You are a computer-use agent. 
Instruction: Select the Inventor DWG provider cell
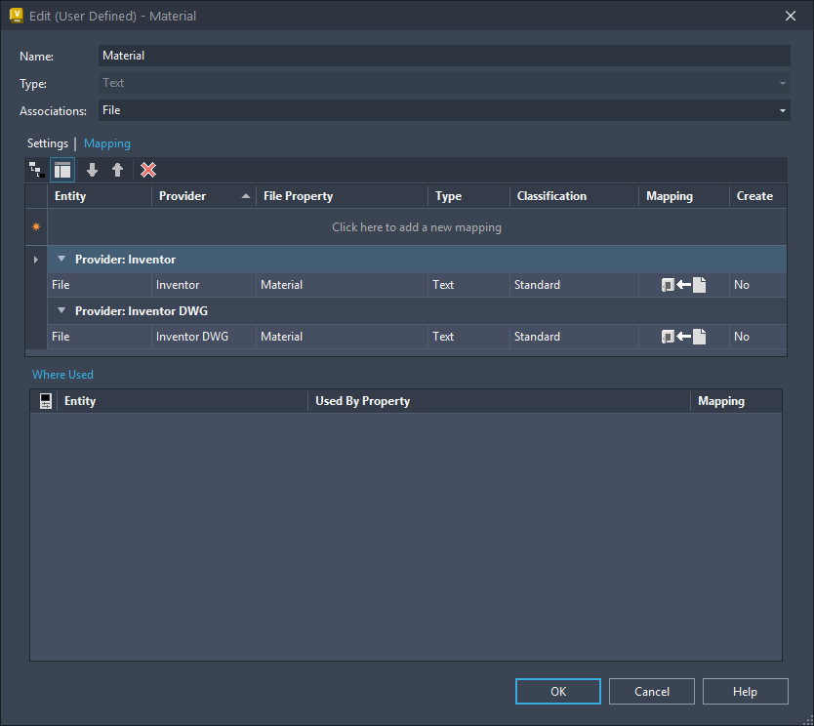tap(203, 337)
